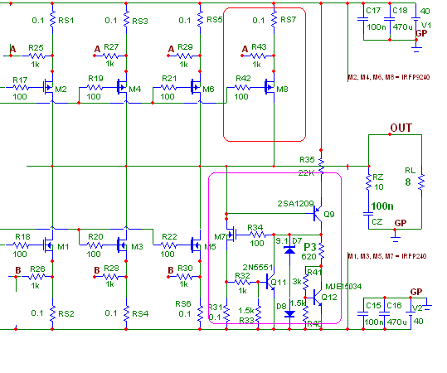Click the 100n value beside CZ

coord(382,206)
